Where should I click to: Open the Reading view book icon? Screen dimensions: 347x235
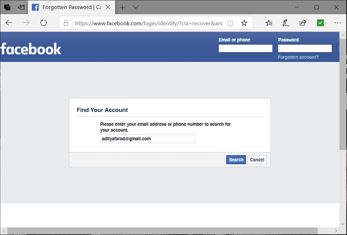(x=230, y=23)
